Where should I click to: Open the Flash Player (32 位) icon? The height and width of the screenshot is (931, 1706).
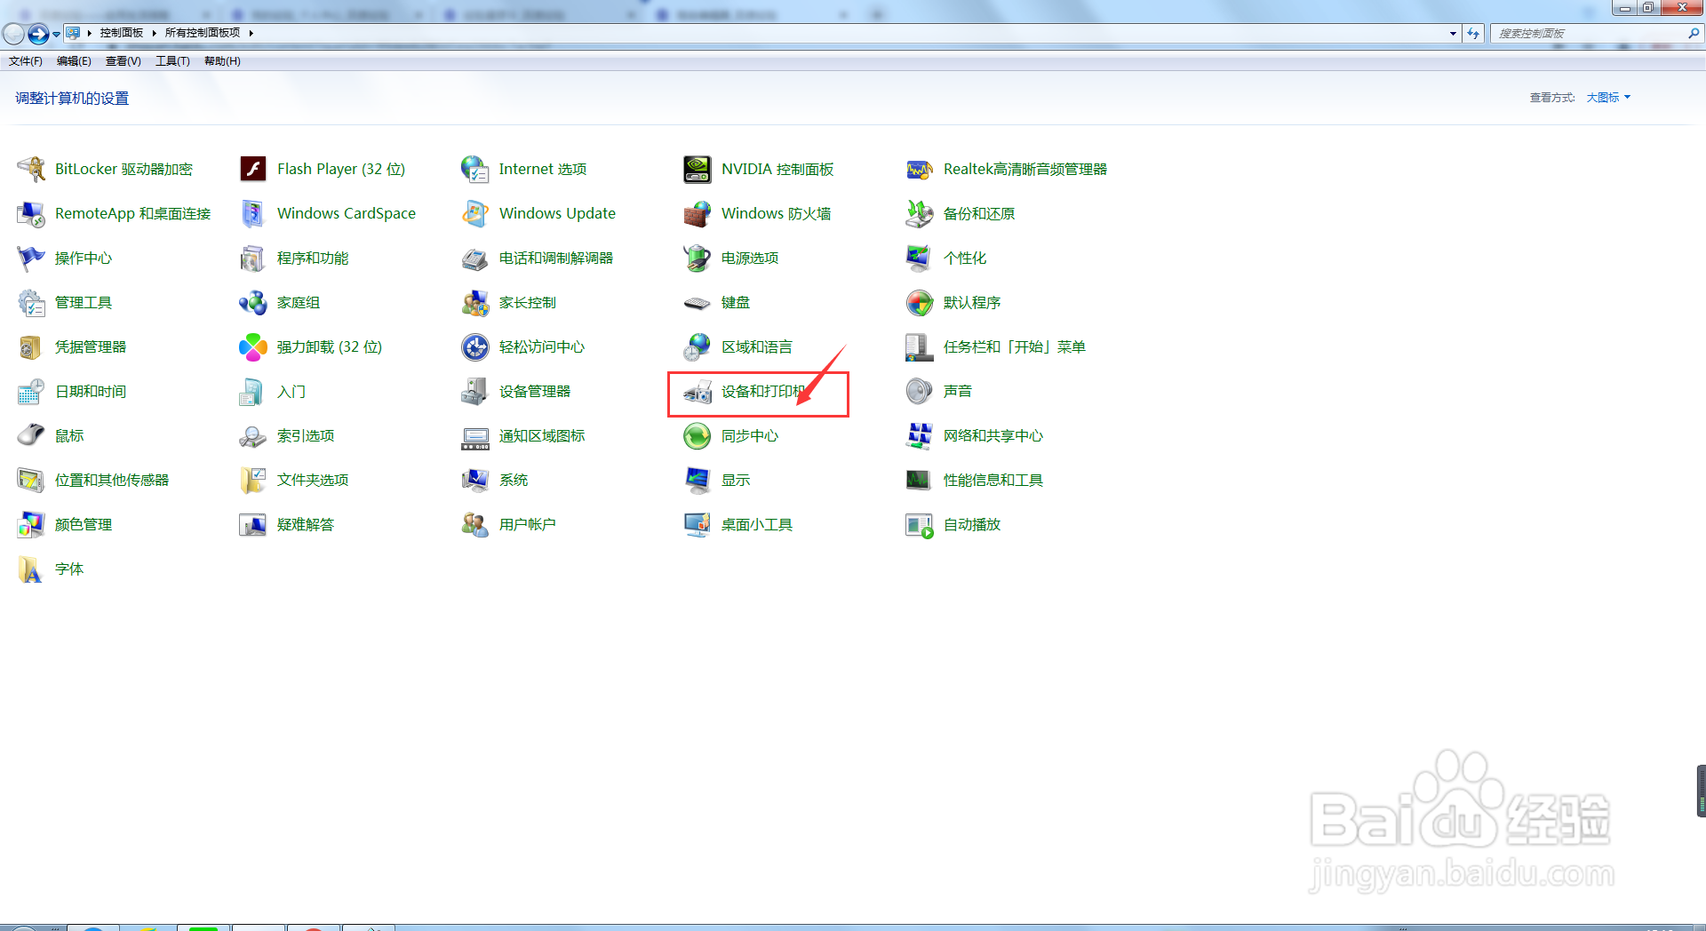pos(253,169)
